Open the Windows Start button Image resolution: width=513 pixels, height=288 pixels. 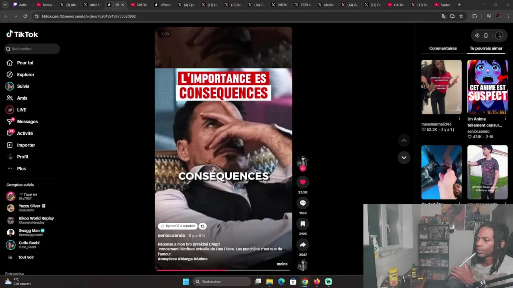tap(186, 282)
